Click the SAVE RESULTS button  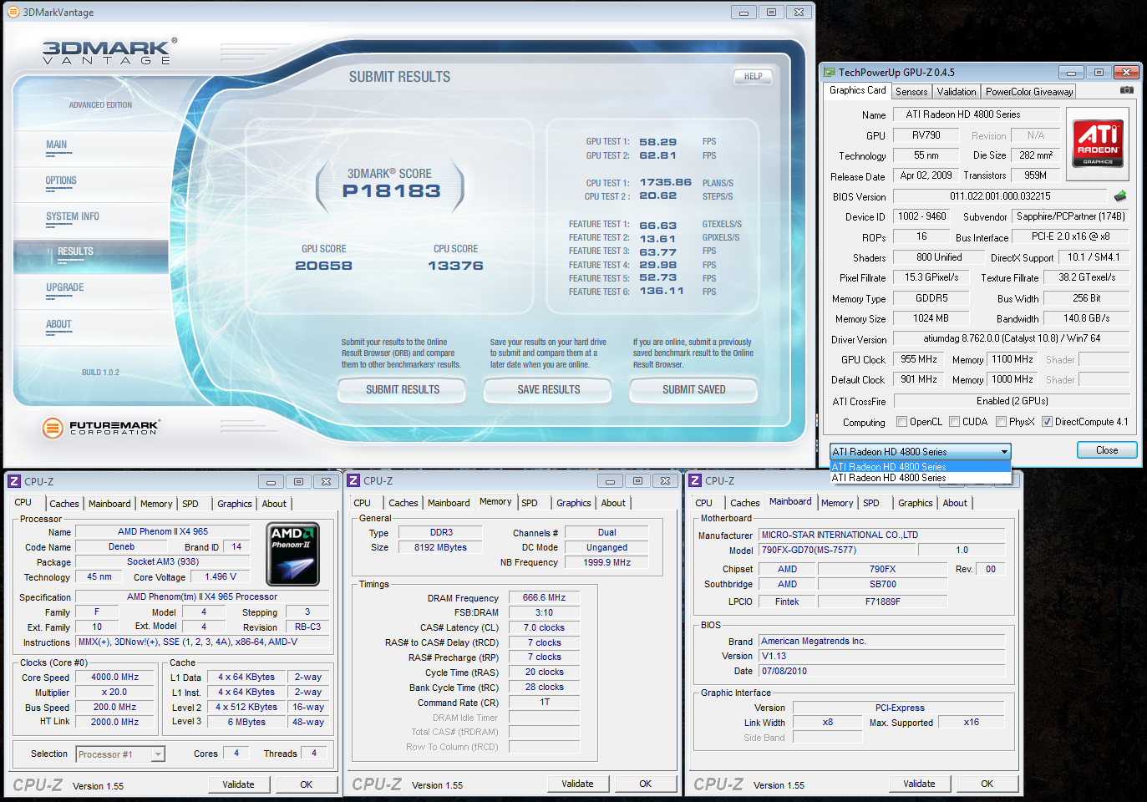[x=548, y=389]
